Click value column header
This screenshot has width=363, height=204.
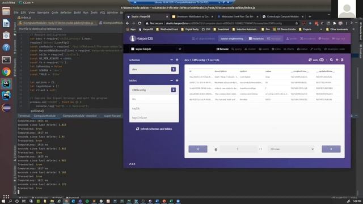tap(268, 71)
